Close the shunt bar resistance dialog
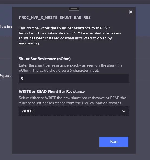 coord(131,12)
